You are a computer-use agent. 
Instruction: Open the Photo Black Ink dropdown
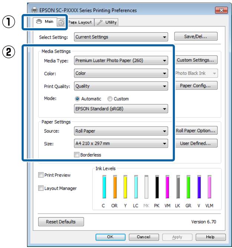pos(196,73)
